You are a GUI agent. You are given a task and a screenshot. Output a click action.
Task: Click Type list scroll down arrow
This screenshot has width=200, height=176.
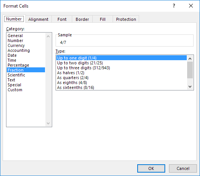[x=190, y=87]
